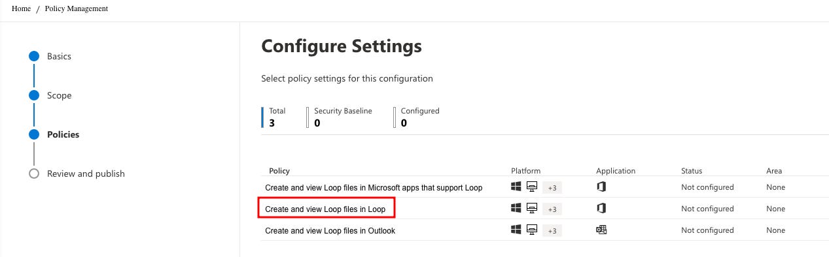Click Not configured status in Outlook row

point(707,230)
